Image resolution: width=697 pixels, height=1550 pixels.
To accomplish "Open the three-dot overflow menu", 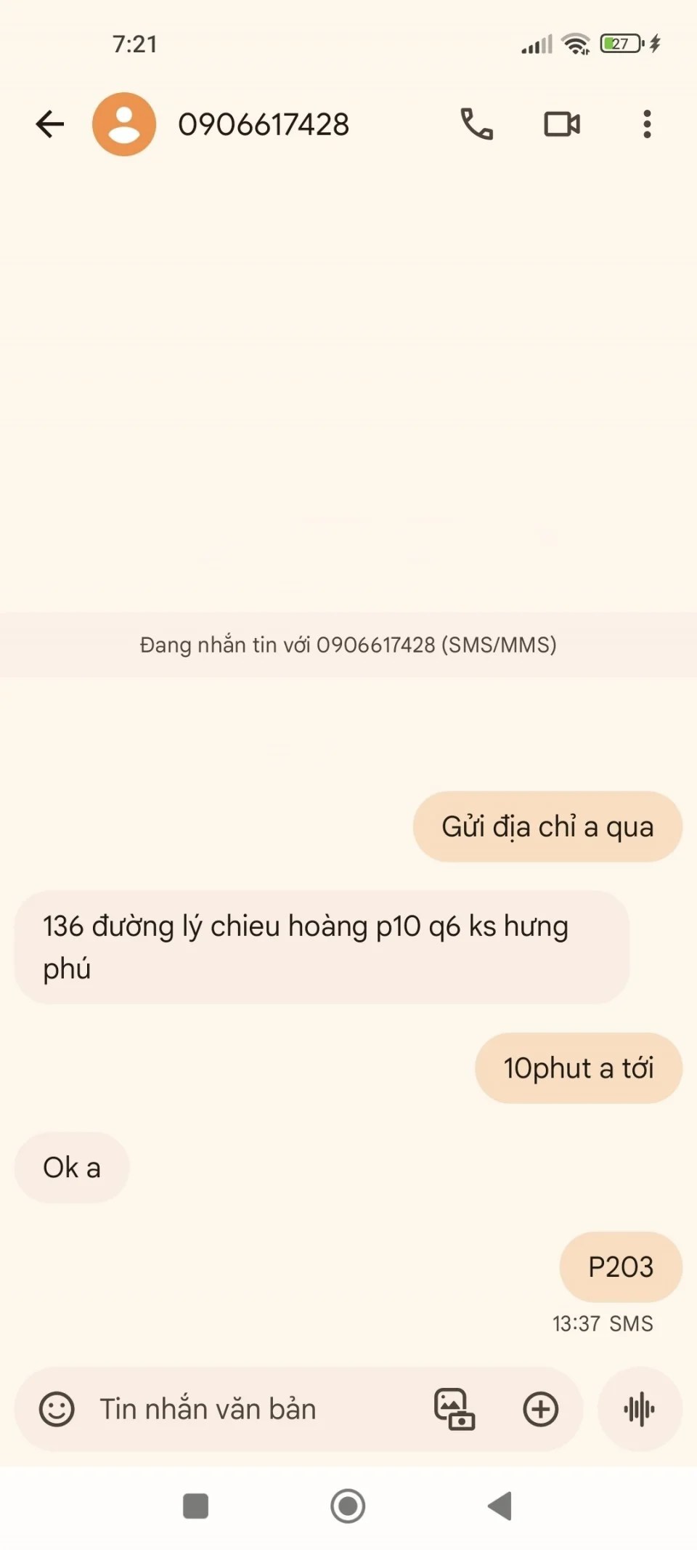I will point(647,124).
